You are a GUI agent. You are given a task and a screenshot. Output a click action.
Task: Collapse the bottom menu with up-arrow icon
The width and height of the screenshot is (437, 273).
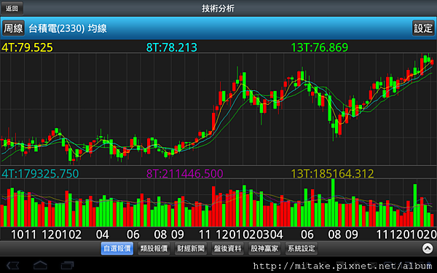(428, 248)
